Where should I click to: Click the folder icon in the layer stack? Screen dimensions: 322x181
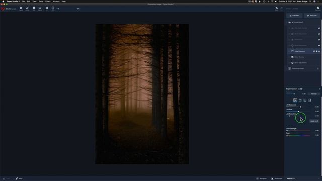(290, 22)
